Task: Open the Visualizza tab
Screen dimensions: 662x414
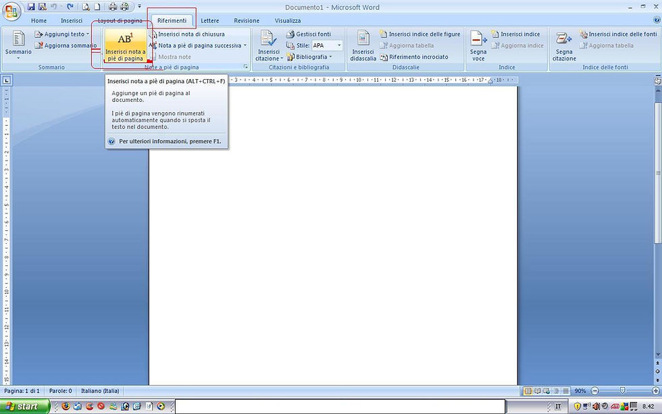Action: [x=288, y=20]
